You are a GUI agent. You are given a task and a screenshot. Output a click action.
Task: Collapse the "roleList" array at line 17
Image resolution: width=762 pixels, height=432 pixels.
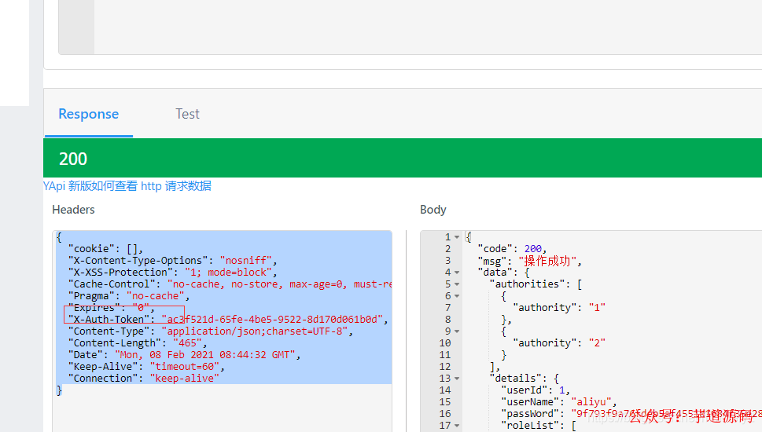[457, 426]
